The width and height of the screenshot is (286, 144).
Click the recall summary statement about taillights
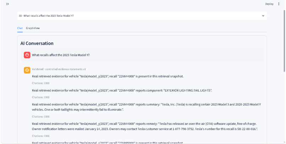(x=146, y=107)
